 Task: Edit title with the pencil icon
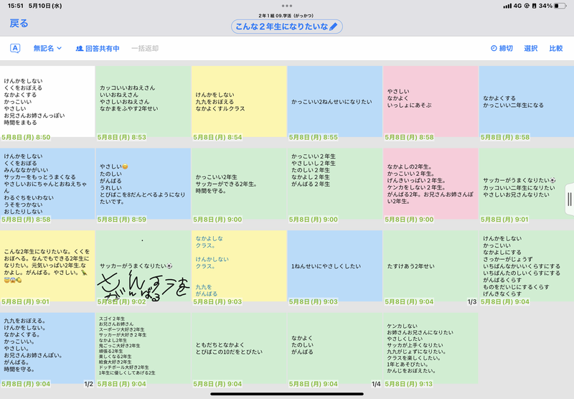tap(335, 27)
